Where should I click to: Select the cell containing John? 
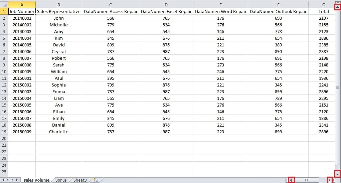click(59, 18)
